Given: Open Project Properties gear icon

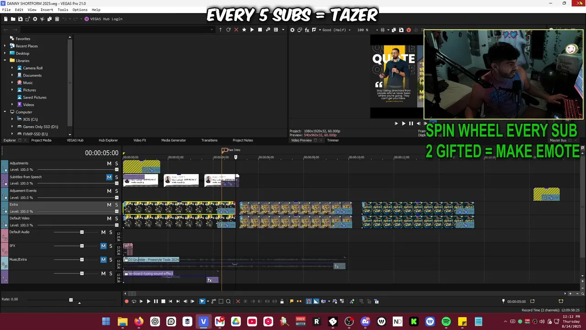Looking at the screenshot, I should click(35, 19).
